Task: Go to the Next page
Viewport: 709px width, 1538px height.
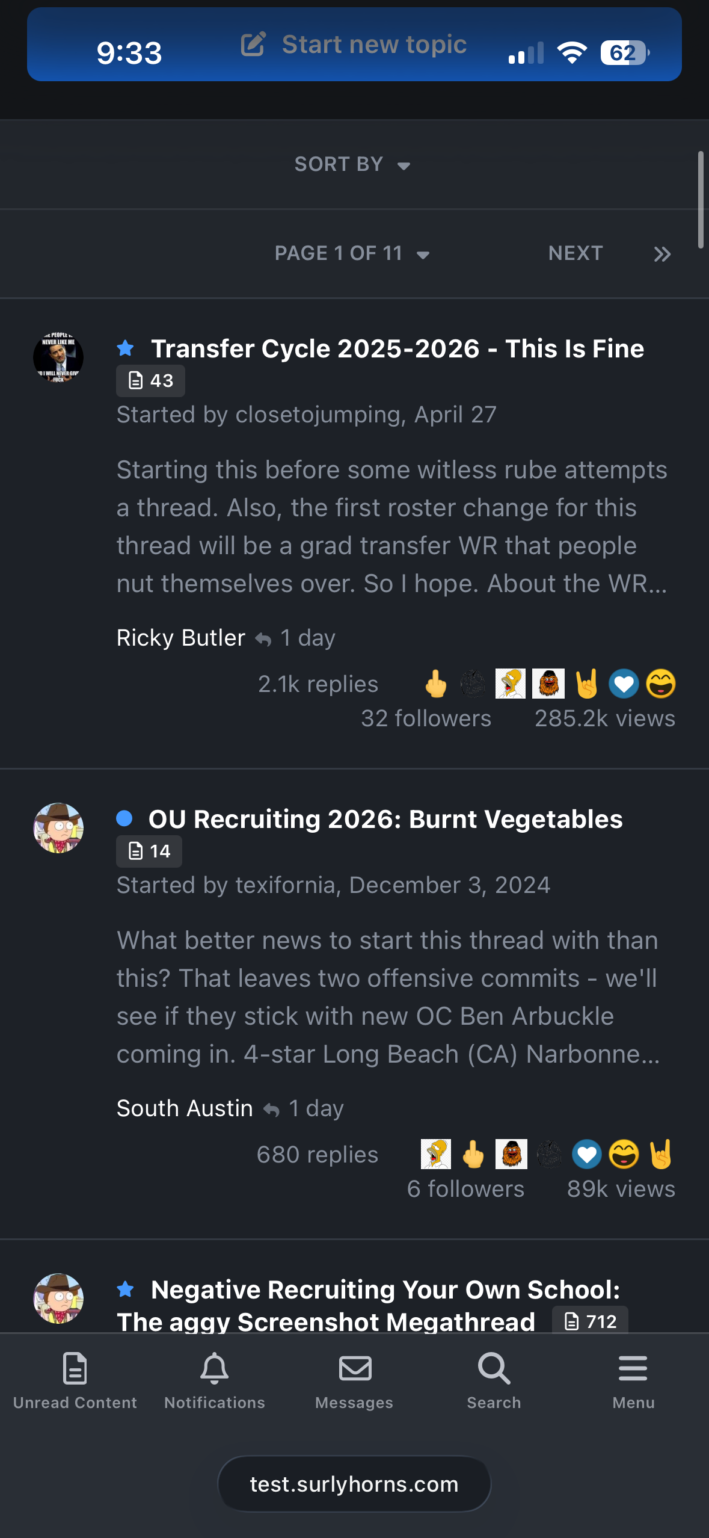Action: (575, 253)
